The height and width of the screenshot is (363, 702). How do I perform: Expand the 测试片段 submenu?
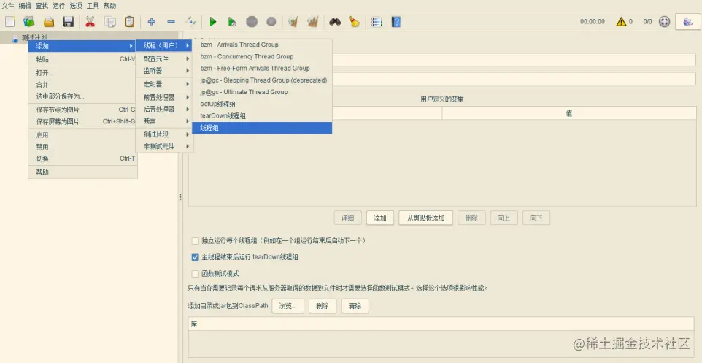click(164, 134)
